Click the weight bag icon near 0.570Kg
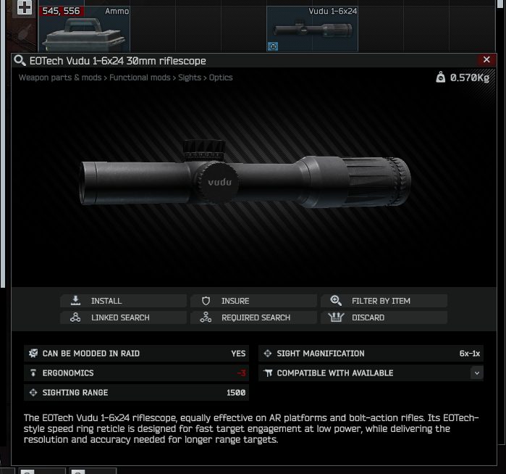Image resolution: width=506 pixels, height=474 pixels. tap(441, 78)
